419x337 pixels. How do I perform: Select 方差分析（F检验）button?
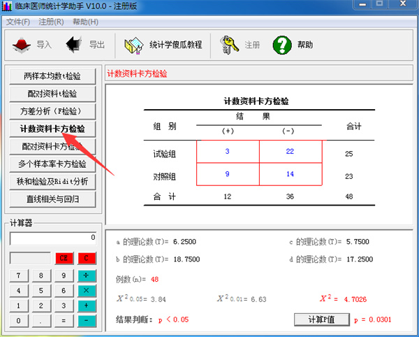52,111
